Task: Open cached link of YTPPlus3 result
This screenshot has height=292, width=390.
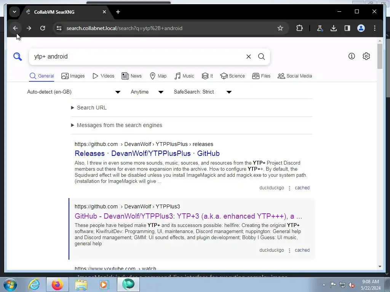Action: click(x=302, y=250)
